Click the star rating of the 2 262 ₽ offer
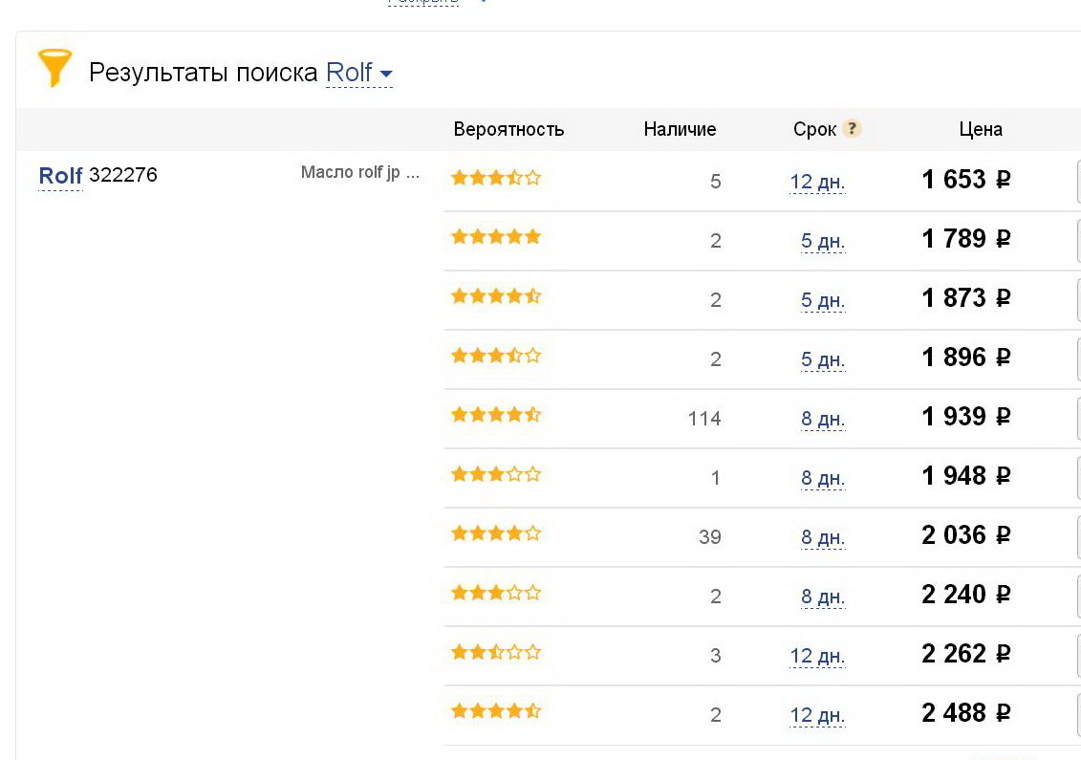Screen dimensions: 1081x760 (x=496, y=652)
